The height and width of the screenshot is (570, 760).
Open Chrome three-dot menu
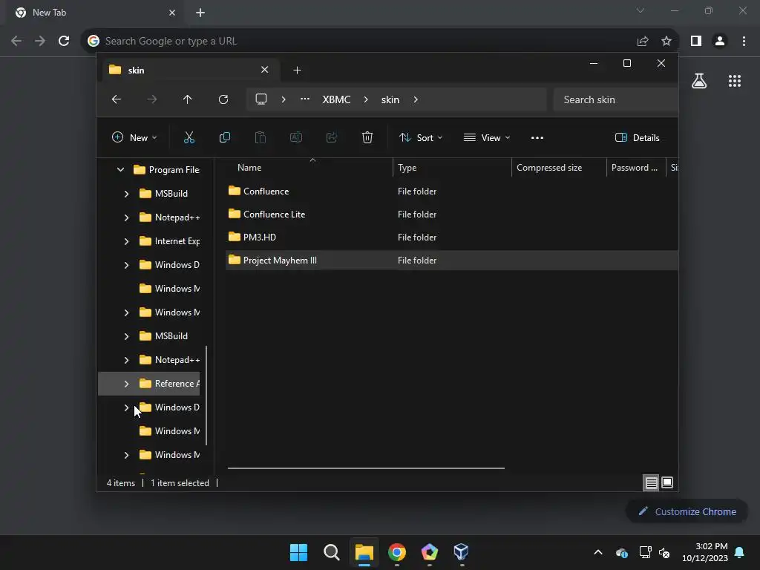[x=744, y=42]
